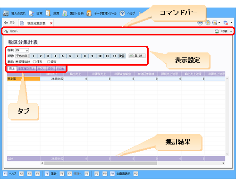The height and width of the screenshot is (179, 236).
Task: Select the 決算 period button
Action: click(122, 56)
